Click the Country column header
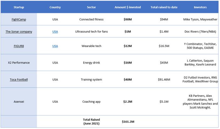 [55, 7]
